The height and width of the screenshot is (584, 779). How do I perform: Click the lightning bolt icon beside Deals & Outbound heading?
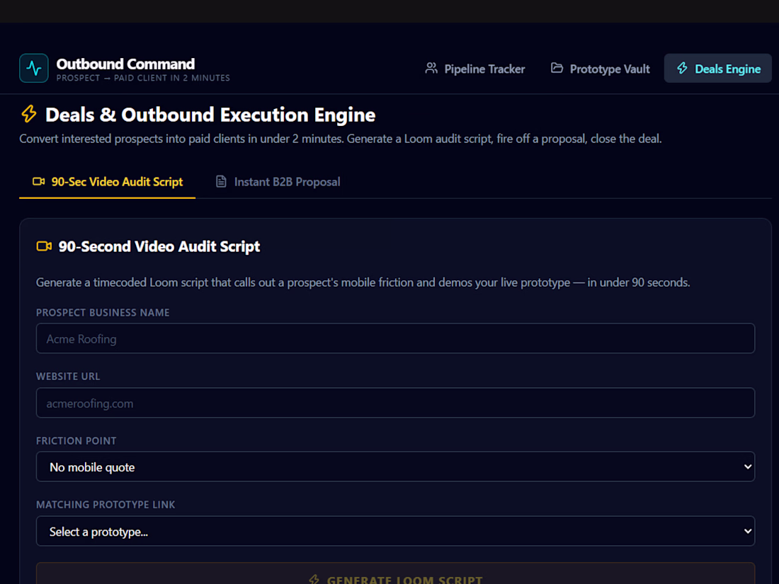pos(29,114)
